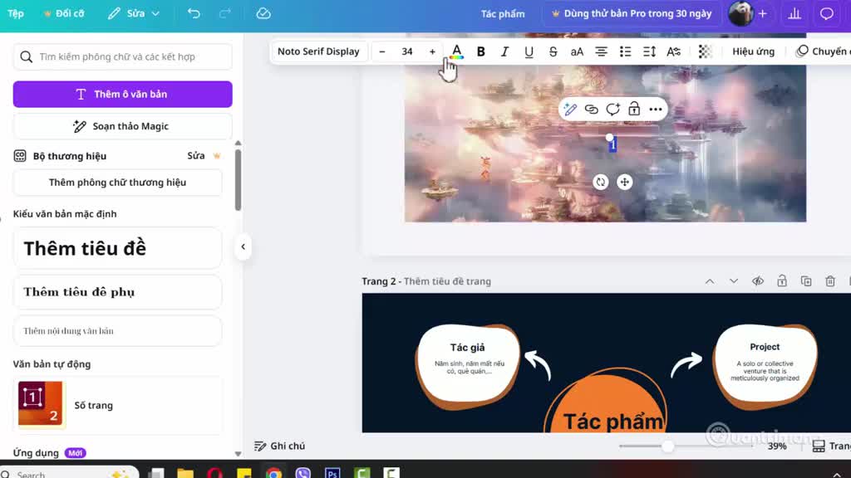Hide page 2 with eye icon

(x=758, y=281)
